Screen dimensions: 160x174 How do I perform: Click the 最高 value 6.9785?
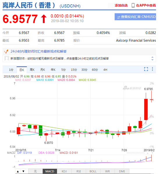click(59, 41)
